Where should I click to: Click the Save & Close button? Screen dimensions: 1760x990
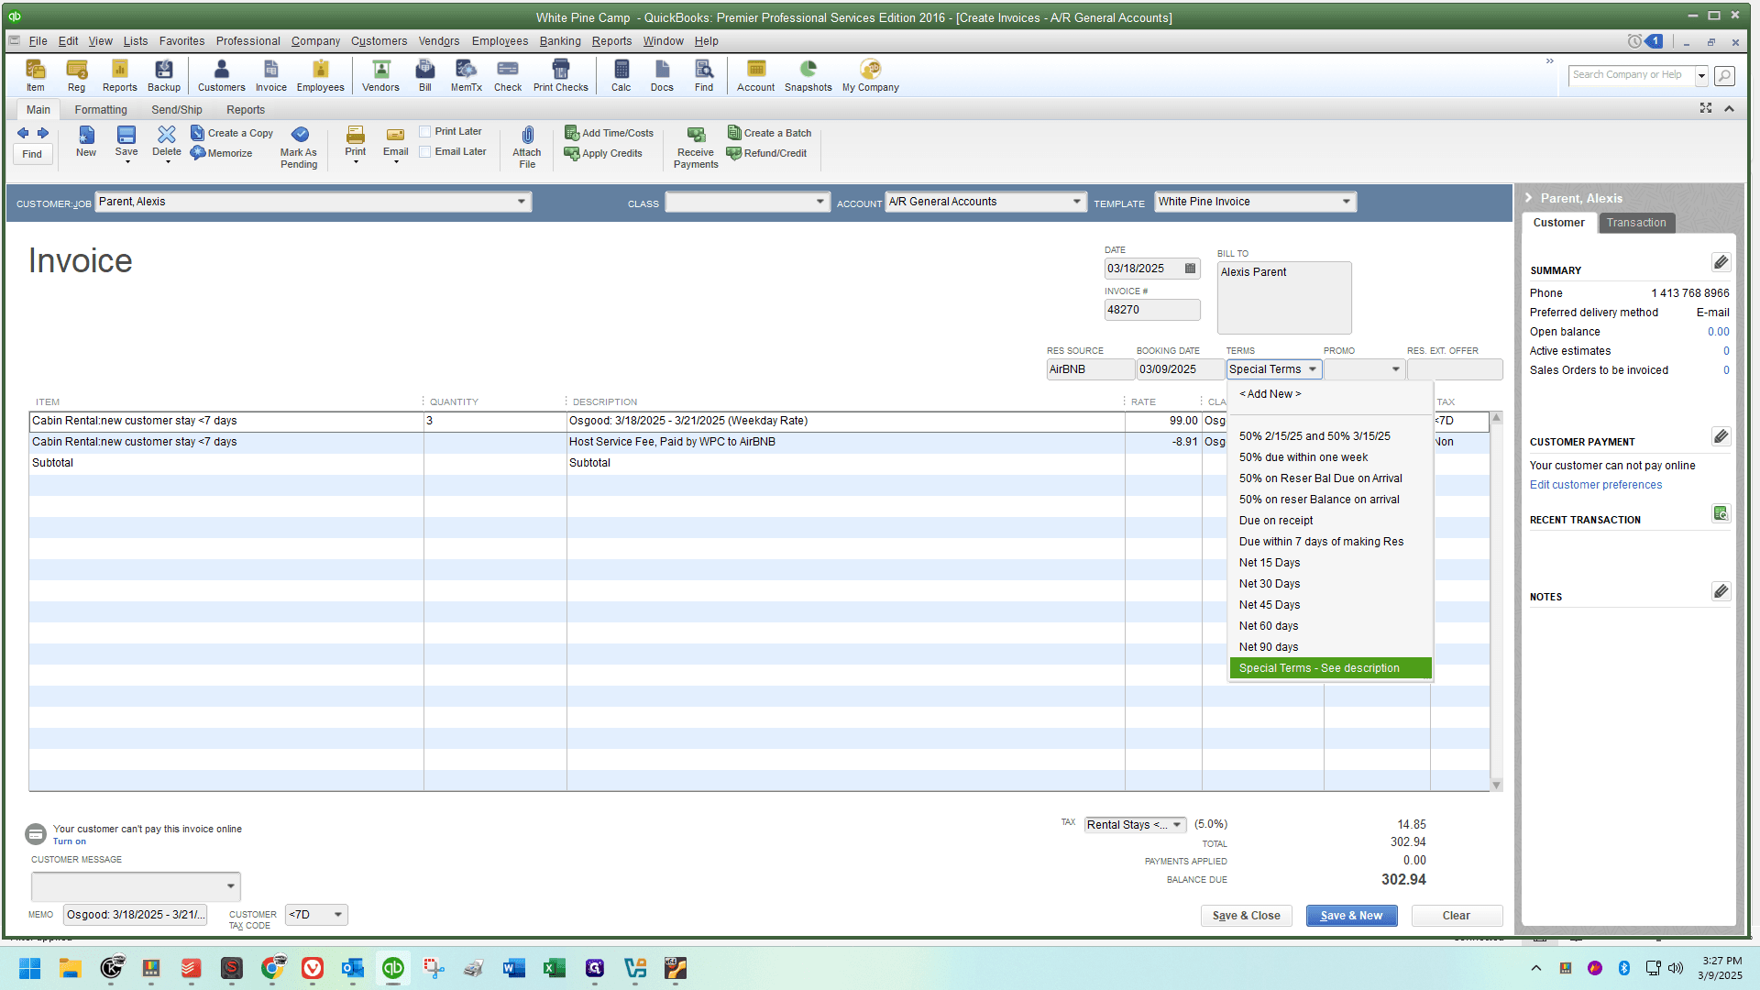[1246, 916]
